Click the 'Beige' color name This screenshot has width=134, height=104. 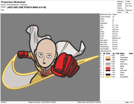[122, 66]
